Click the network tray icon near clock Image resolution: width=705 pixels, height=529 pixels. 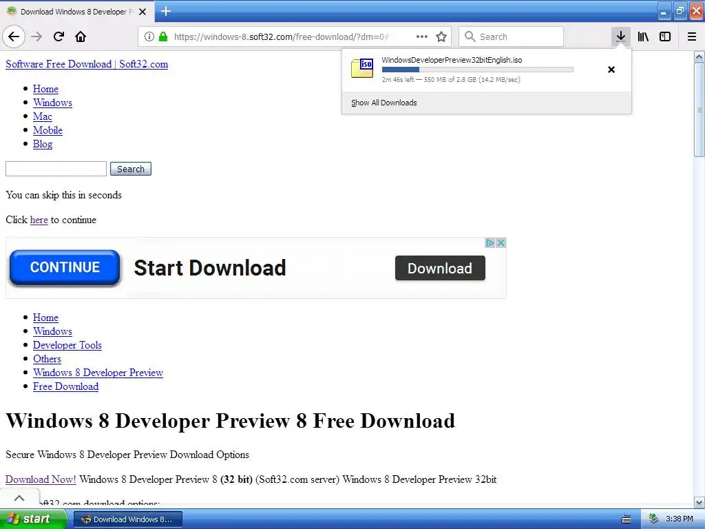[653, 519]
